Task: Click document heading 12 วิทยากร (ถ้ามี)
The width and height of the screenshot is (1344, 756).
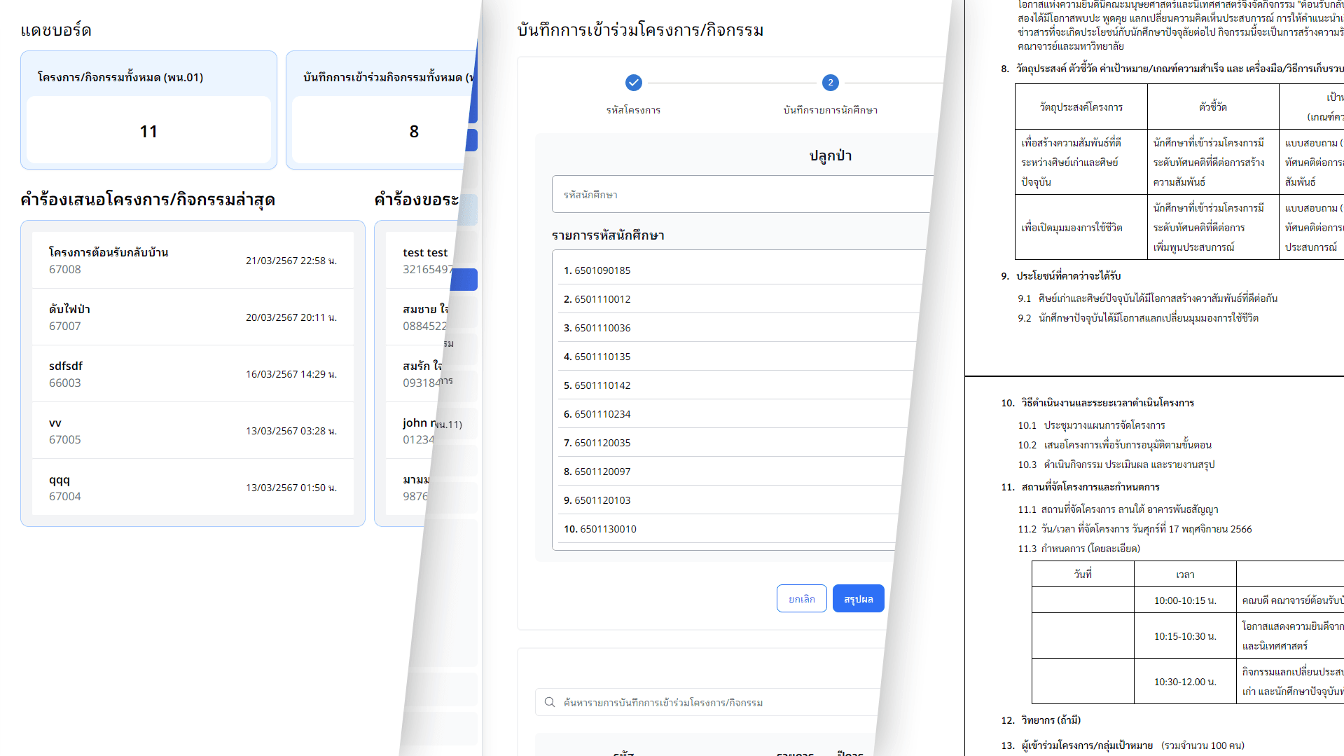Action: 1041,720
